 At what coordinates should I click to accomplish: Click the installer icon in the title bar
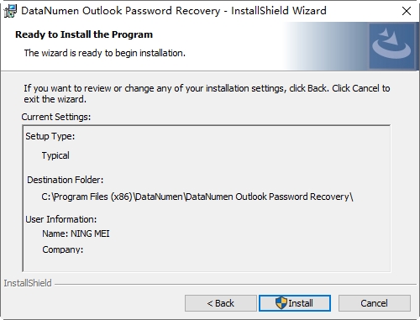[10, 11]
